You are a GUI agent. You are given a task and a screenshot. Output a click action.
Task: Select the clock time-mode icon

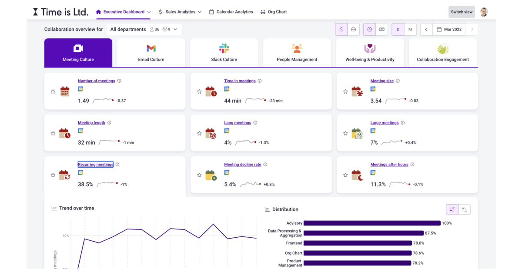[369, 29]
